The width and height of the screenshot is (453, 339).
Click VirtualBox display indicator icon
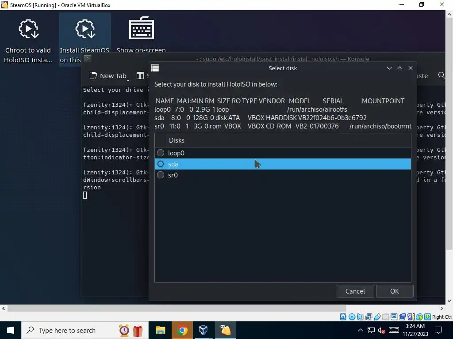click(x=394, y=317)
